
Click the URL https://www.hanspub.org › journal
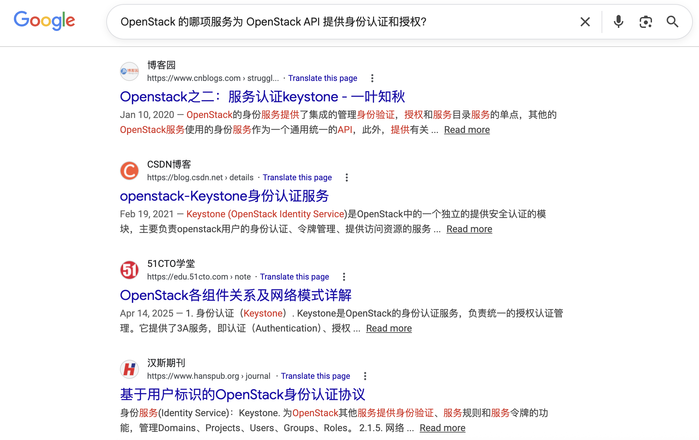(209, 376)
